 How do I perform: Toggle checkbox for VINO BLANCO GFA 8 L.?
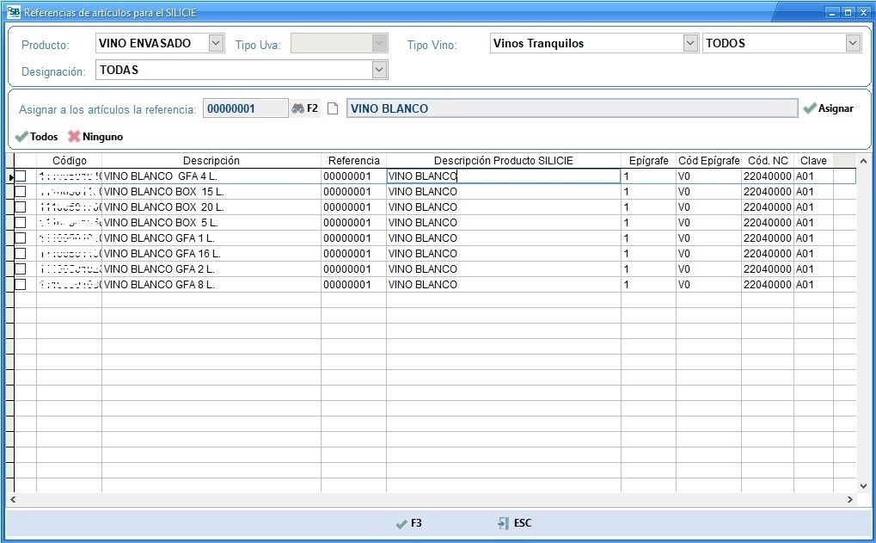21,285
